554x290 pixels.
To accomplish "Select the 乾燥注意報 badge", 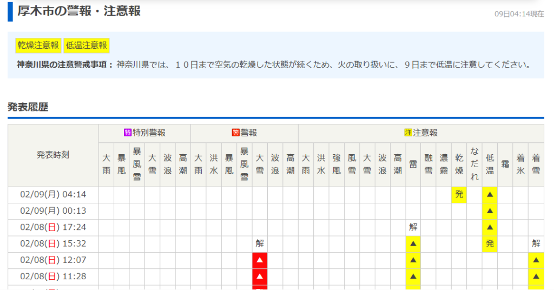I will pos(38,45).
